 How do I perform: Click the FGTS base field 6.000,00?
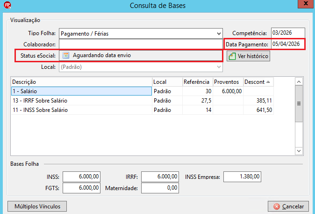[x=81, y=188]
